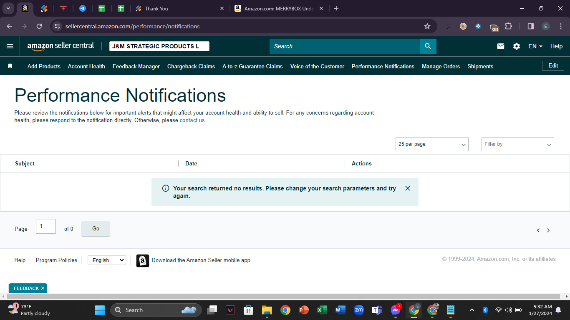
Task: Open a new browser tab
Action: tap(336, 8)
